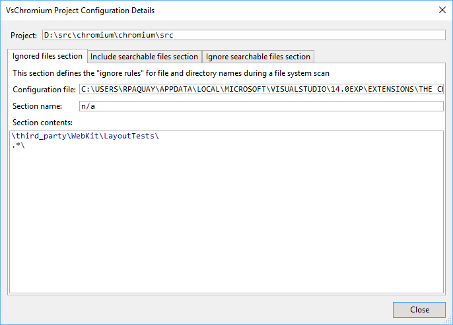Select the Ignore searchable files section tab

pyautogui.click(x=258, y=57)
